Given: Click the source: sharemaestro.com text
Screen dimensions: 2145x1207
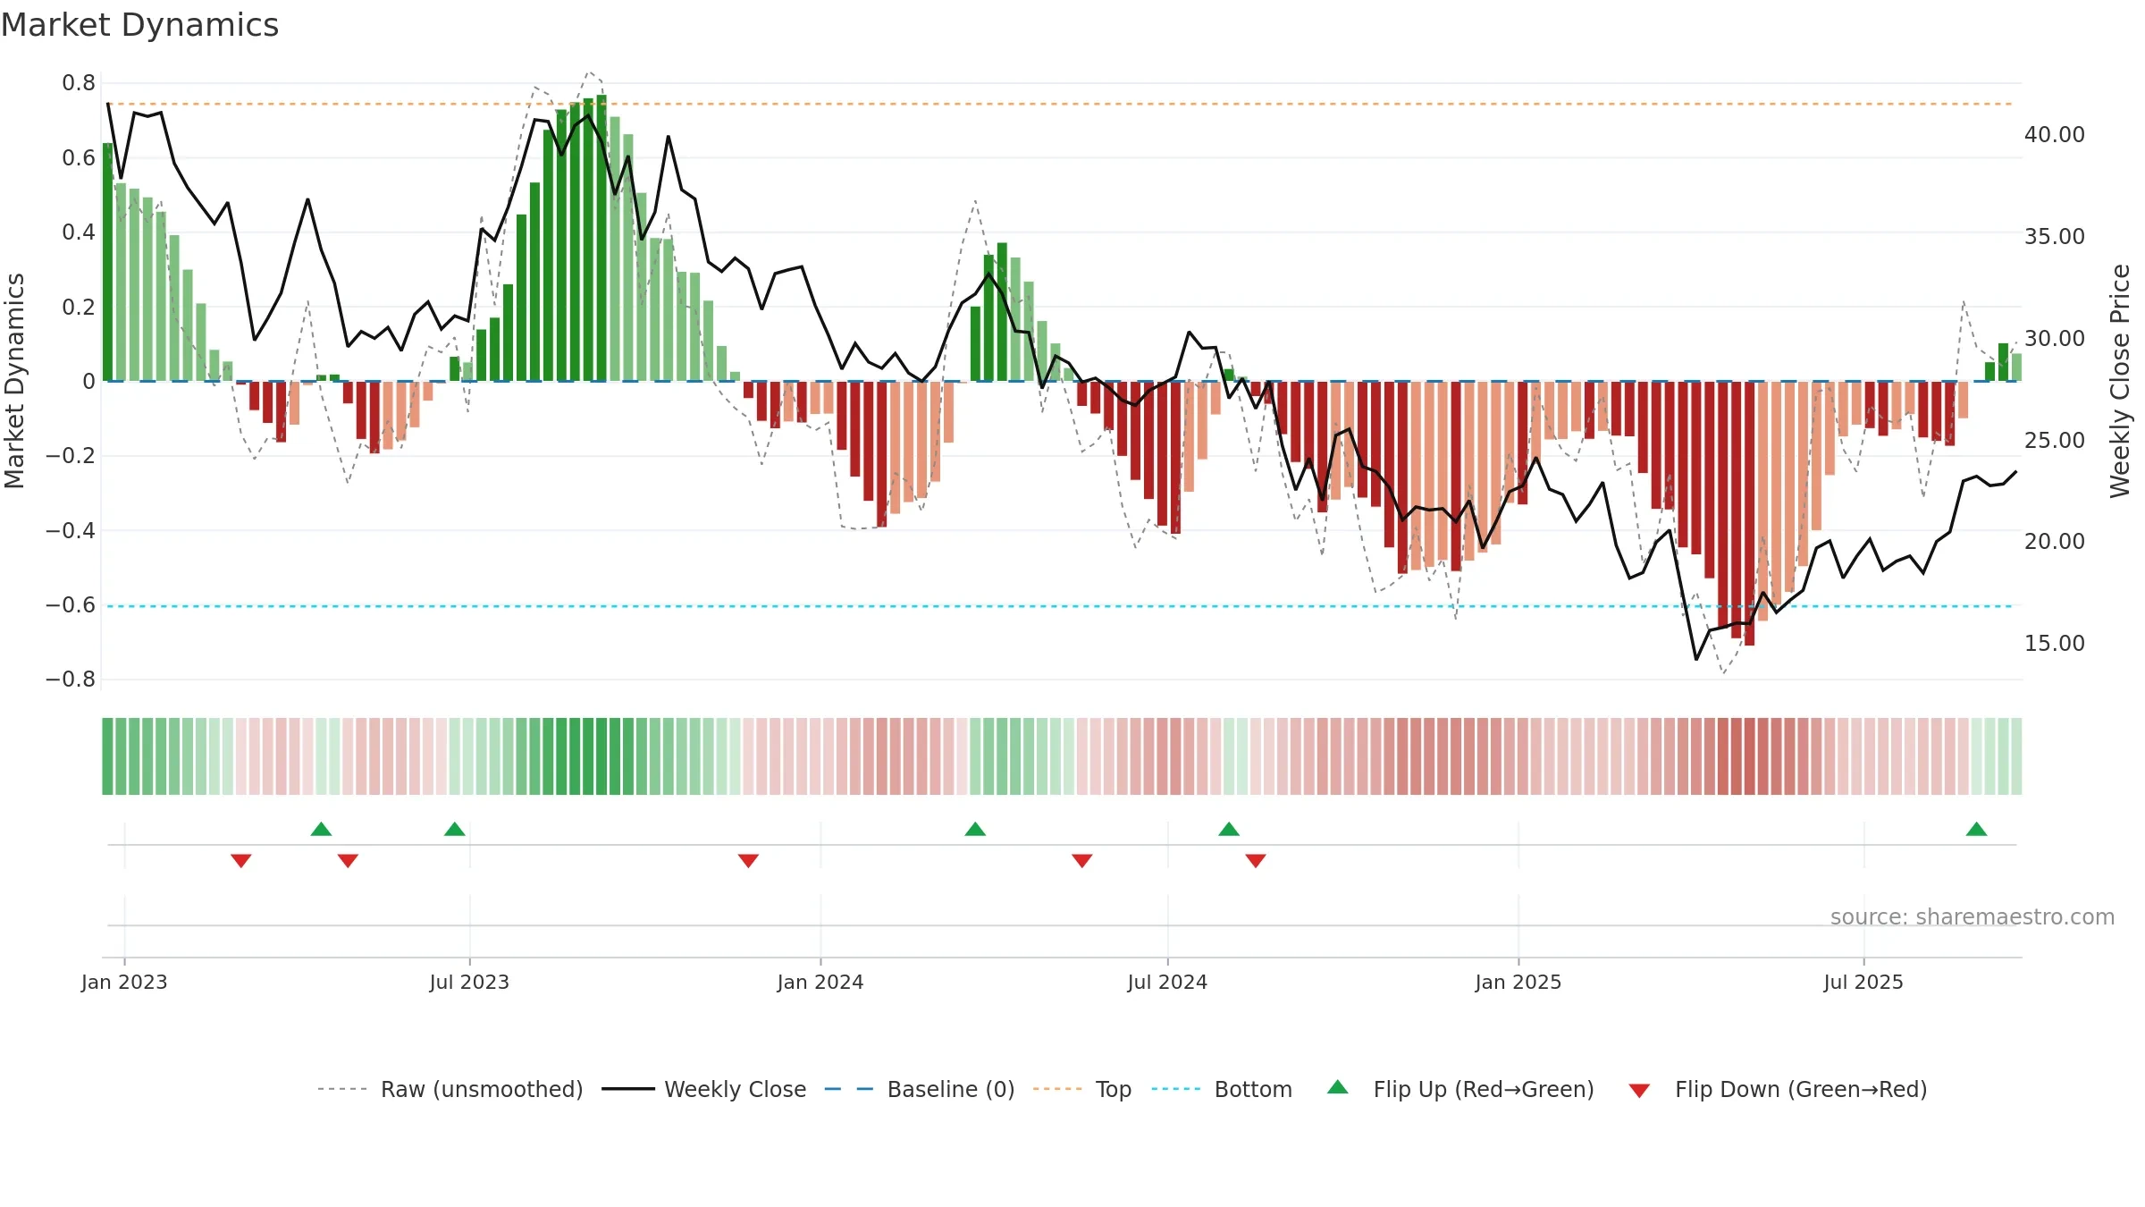Looking at the screenshot, I should click(1973, 916).
